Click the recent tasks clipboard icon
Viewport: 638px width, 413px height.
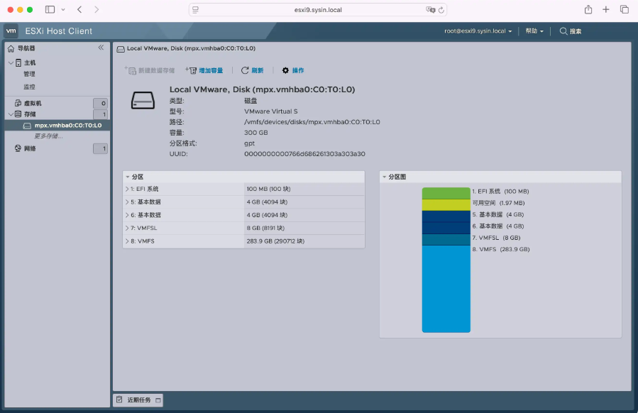coord(119,400)
